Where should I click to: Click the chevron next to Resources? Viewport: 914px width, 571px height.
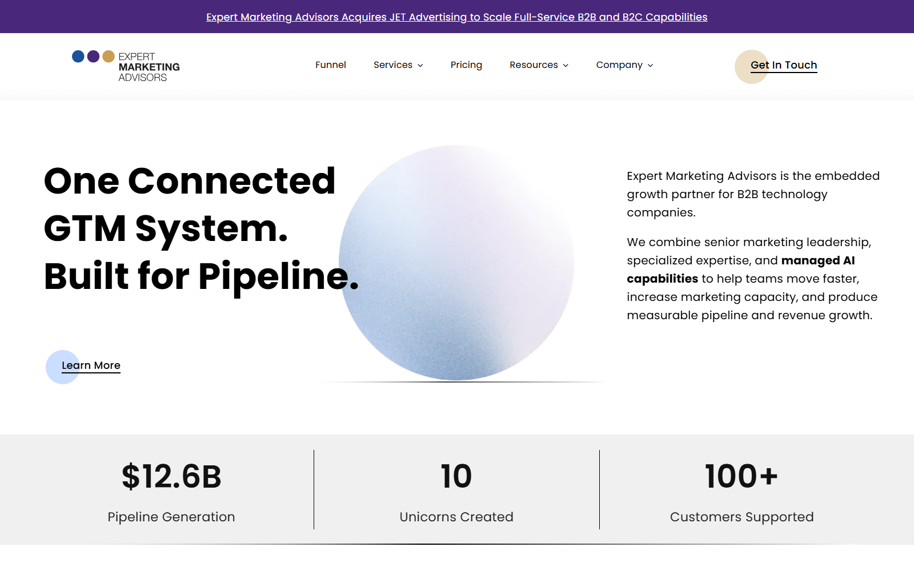click(566, 66)
